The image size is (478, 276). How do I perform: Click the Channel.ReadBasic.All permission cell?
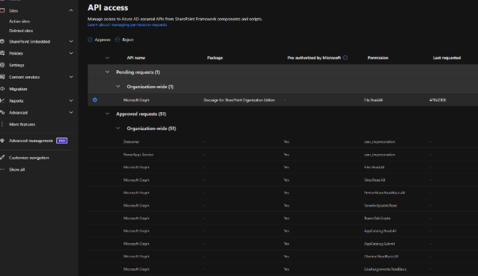click(x=381, y=257)
